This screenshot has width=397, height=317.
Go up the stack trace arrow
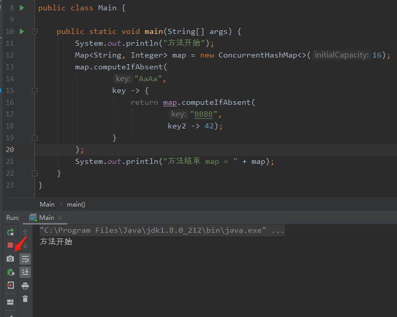(25, 232)
